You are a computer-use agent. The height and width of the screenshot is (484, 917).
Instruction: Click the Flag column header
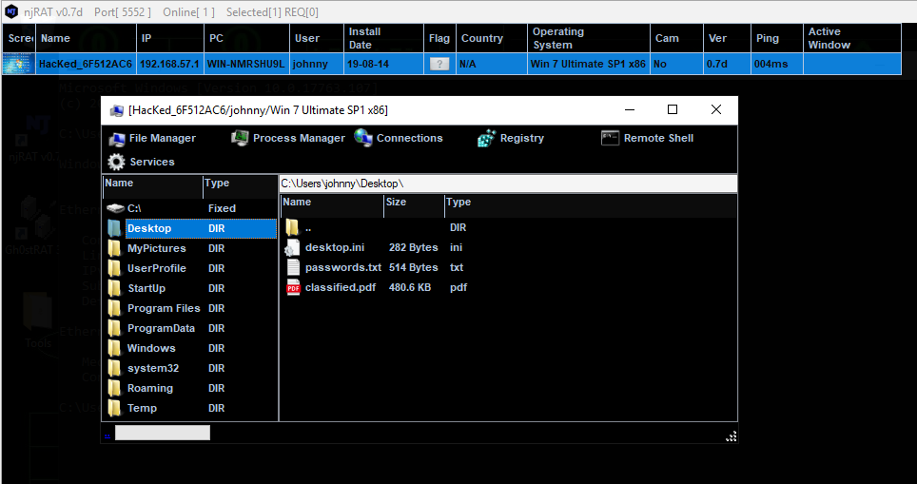(439, 38)
